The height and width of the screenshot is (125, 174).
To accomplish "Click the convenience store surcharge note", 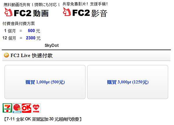I will [x=43, y=119].
